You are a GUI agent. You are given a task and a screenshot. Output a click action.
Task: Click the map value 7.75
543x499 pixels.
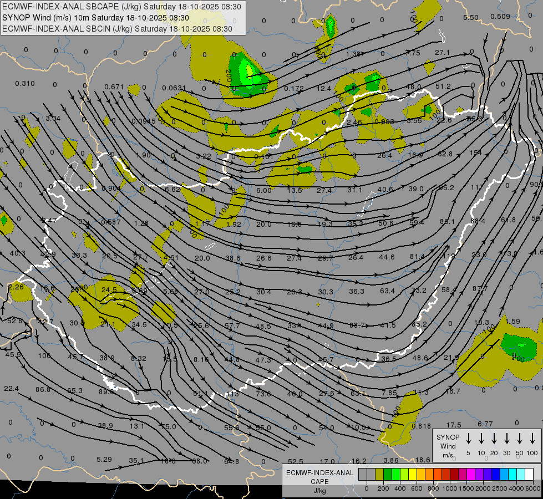pos(413,53)
